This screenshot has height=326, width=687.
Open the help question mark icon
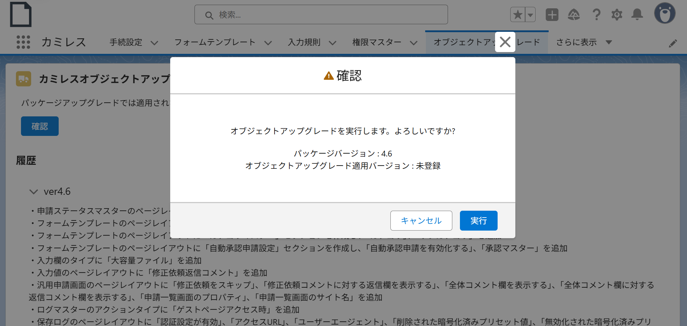(x=596, y=15)
